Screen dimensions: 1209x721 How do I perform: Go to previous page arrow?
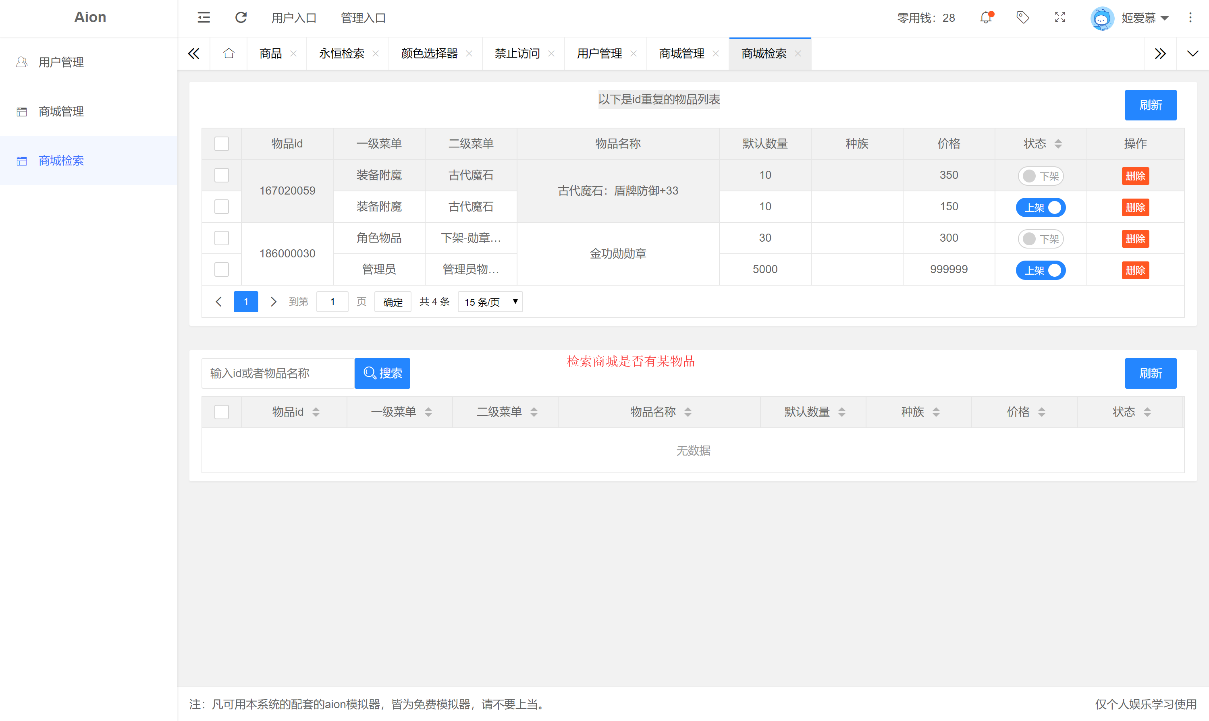point(219,302)
